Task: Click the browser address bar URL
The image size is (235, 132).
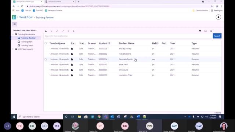Action: pyautogui.click(x=69, y=6)
